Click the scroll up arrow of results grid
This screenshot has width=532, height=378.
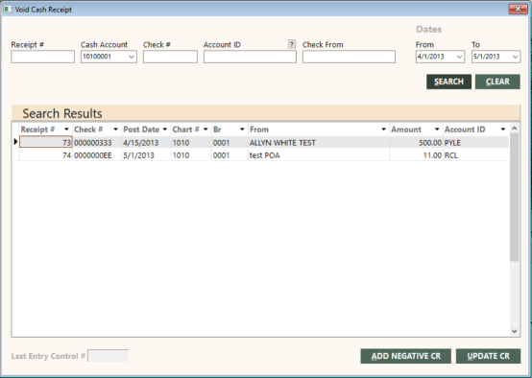(515, 129)
